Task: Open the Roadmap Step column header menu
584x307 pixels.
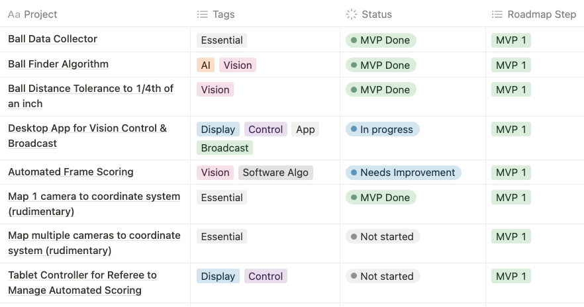Action: [542, 15]
